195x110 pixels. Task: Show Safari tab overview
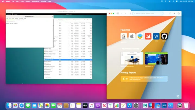pyautogui.click(x=179, y=13)
